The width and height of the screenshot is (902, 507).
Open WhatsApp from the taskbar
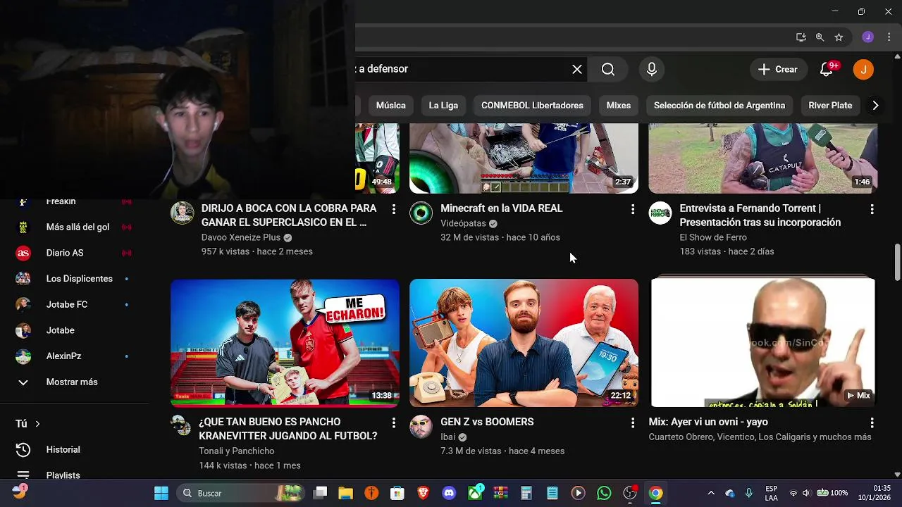(604, 493)
